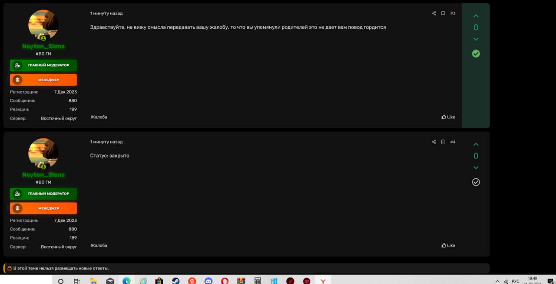Click registration date 7 Дек 2023 in post #4

point(66,221)
